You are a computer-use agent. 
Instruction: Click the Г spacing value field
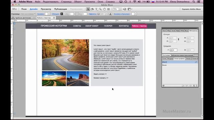pos(175,50)
